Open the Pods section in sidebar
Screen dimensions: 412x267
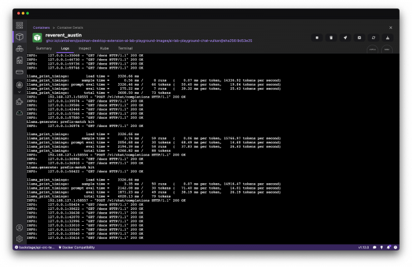pos(19,49)
